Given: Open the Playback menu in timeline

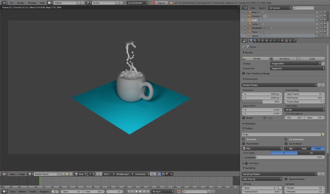Looking at the screenshot, I should click(x=44, y=192).
